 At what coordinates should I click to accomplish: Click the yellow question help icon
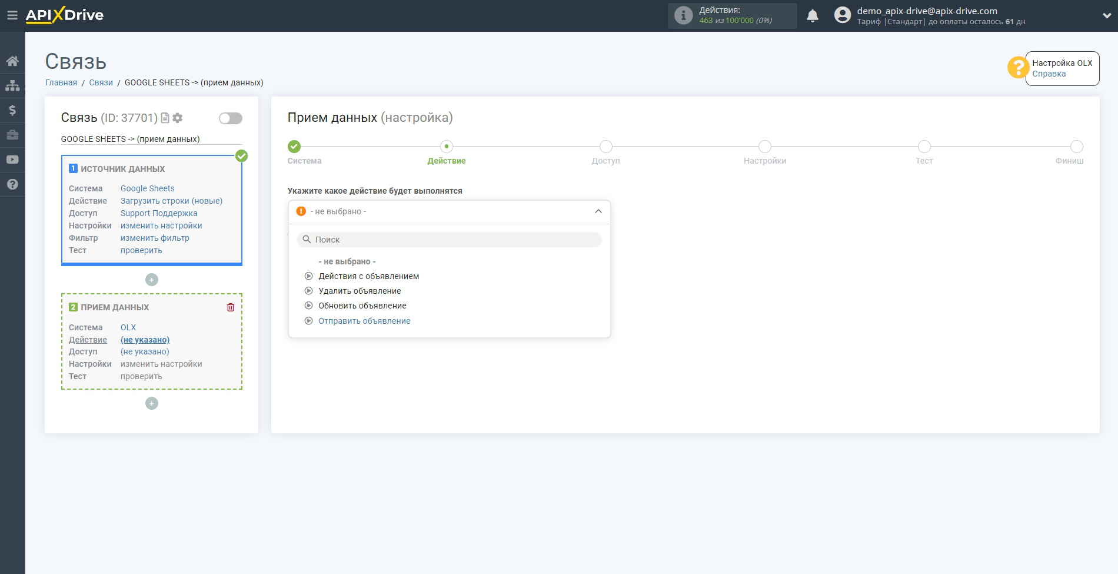click(1017, 68)
